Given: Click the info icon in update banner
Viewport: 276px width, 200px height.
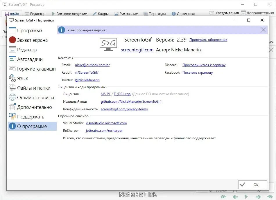Looking at the screenshot, I should (x=61, y=30).
